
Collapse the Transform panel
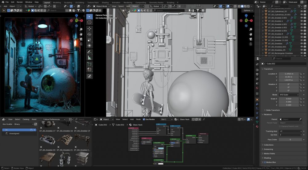(x=268, y=69)
